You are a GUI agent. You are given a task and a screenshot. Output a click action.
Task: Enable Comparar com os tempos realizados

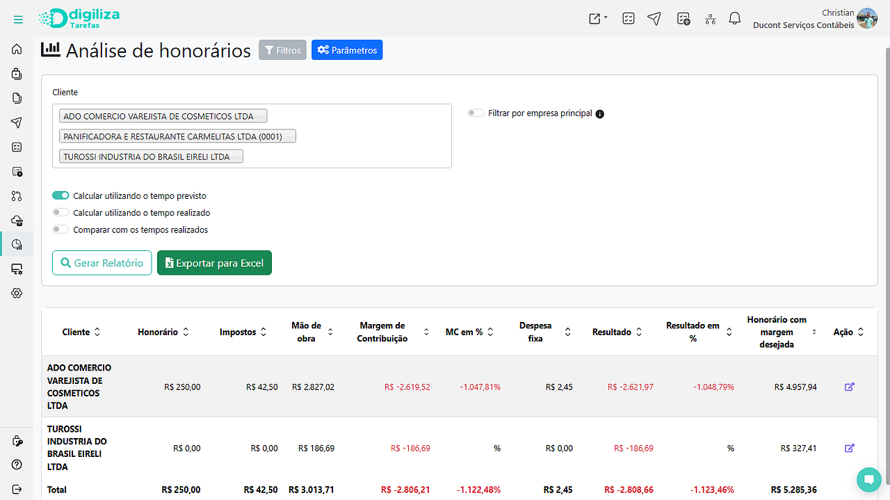pyautogui.click(x=60, y=229)
